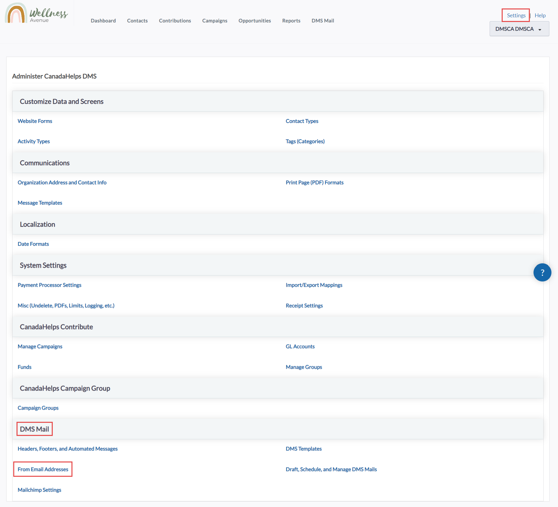Viewport: 558px width, 507px height.
Task: Open the blue help question mark bubble
Action: click(542, 272)
